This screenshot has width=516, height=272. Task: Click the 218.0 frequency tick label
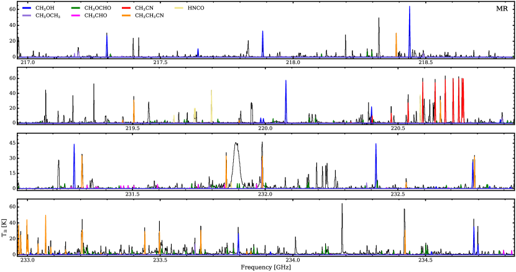pyautogui.click(x=293, y=62)
